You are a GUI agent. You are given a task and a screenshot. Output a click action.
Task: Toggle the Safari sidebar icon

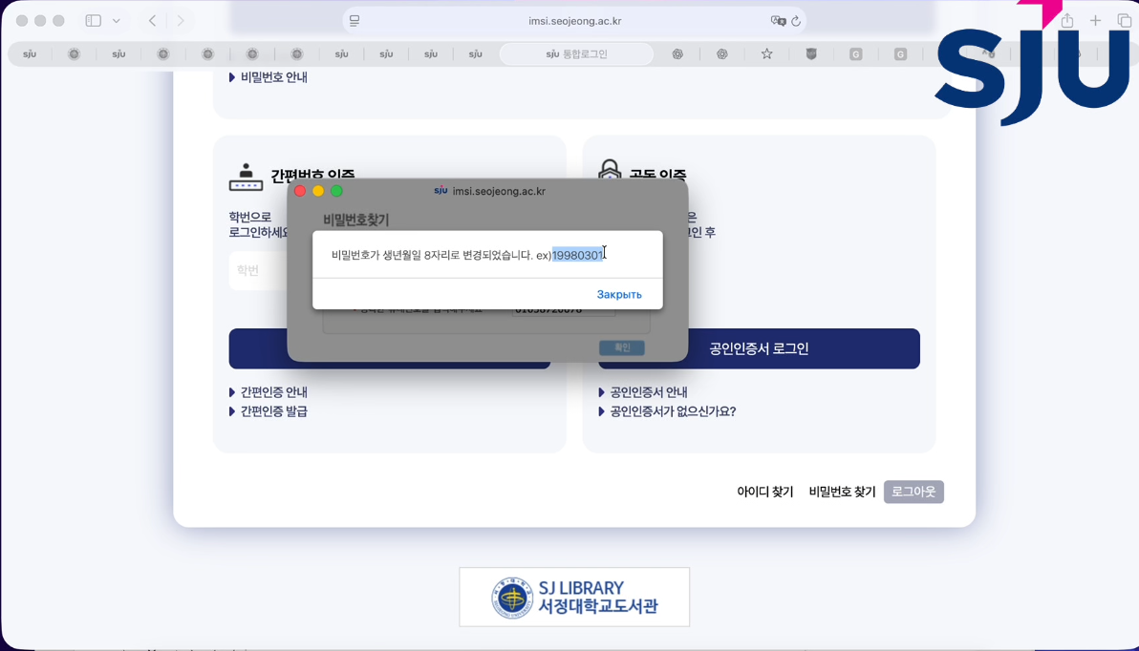click(x=93, y=20)
